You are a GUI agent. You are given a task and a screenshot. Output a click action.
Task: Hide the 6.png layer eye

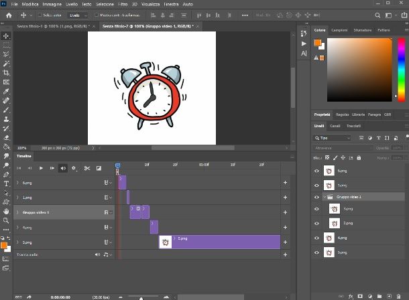(316, 171)
